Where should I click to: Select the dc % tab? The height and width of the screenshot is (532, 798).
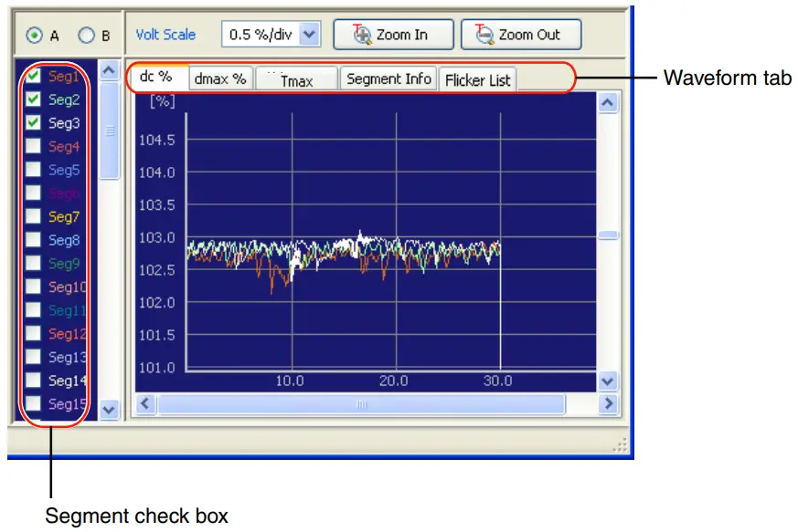pyautogui.click(x=156, y=78)
